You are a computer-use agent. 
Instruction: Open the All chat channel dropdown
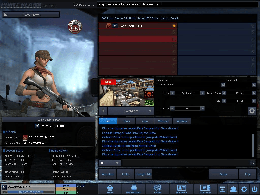[110, 163]
